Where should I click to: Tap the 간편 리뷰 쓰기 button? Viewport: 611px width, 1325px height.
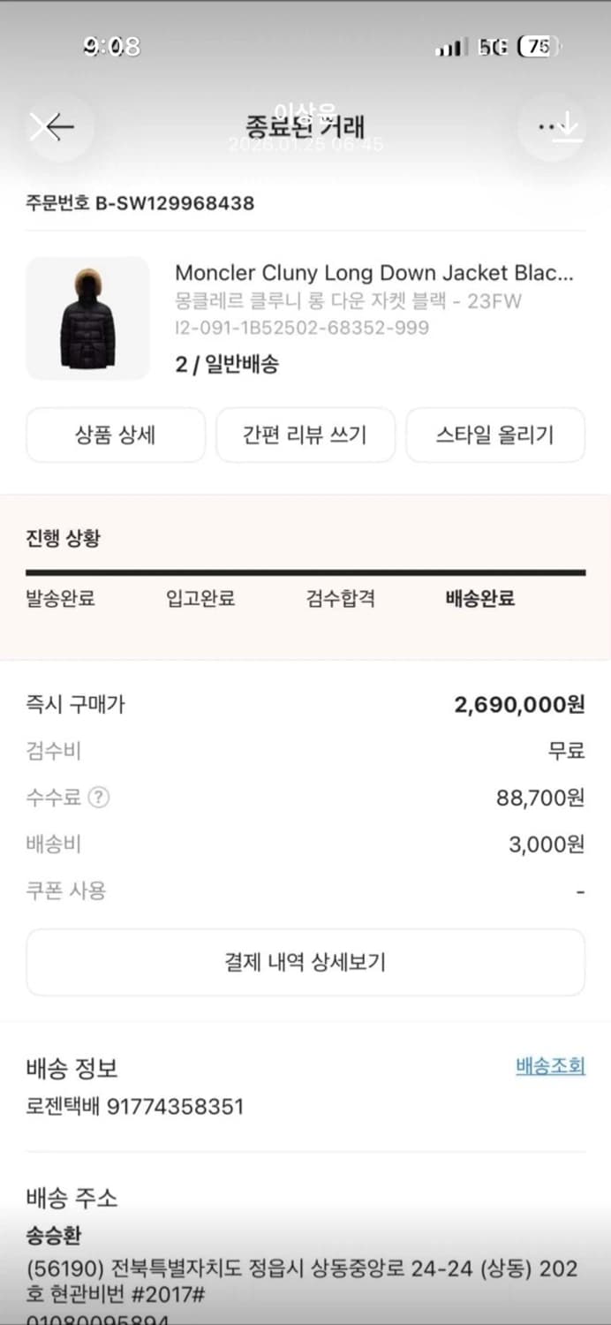[305, 435]
